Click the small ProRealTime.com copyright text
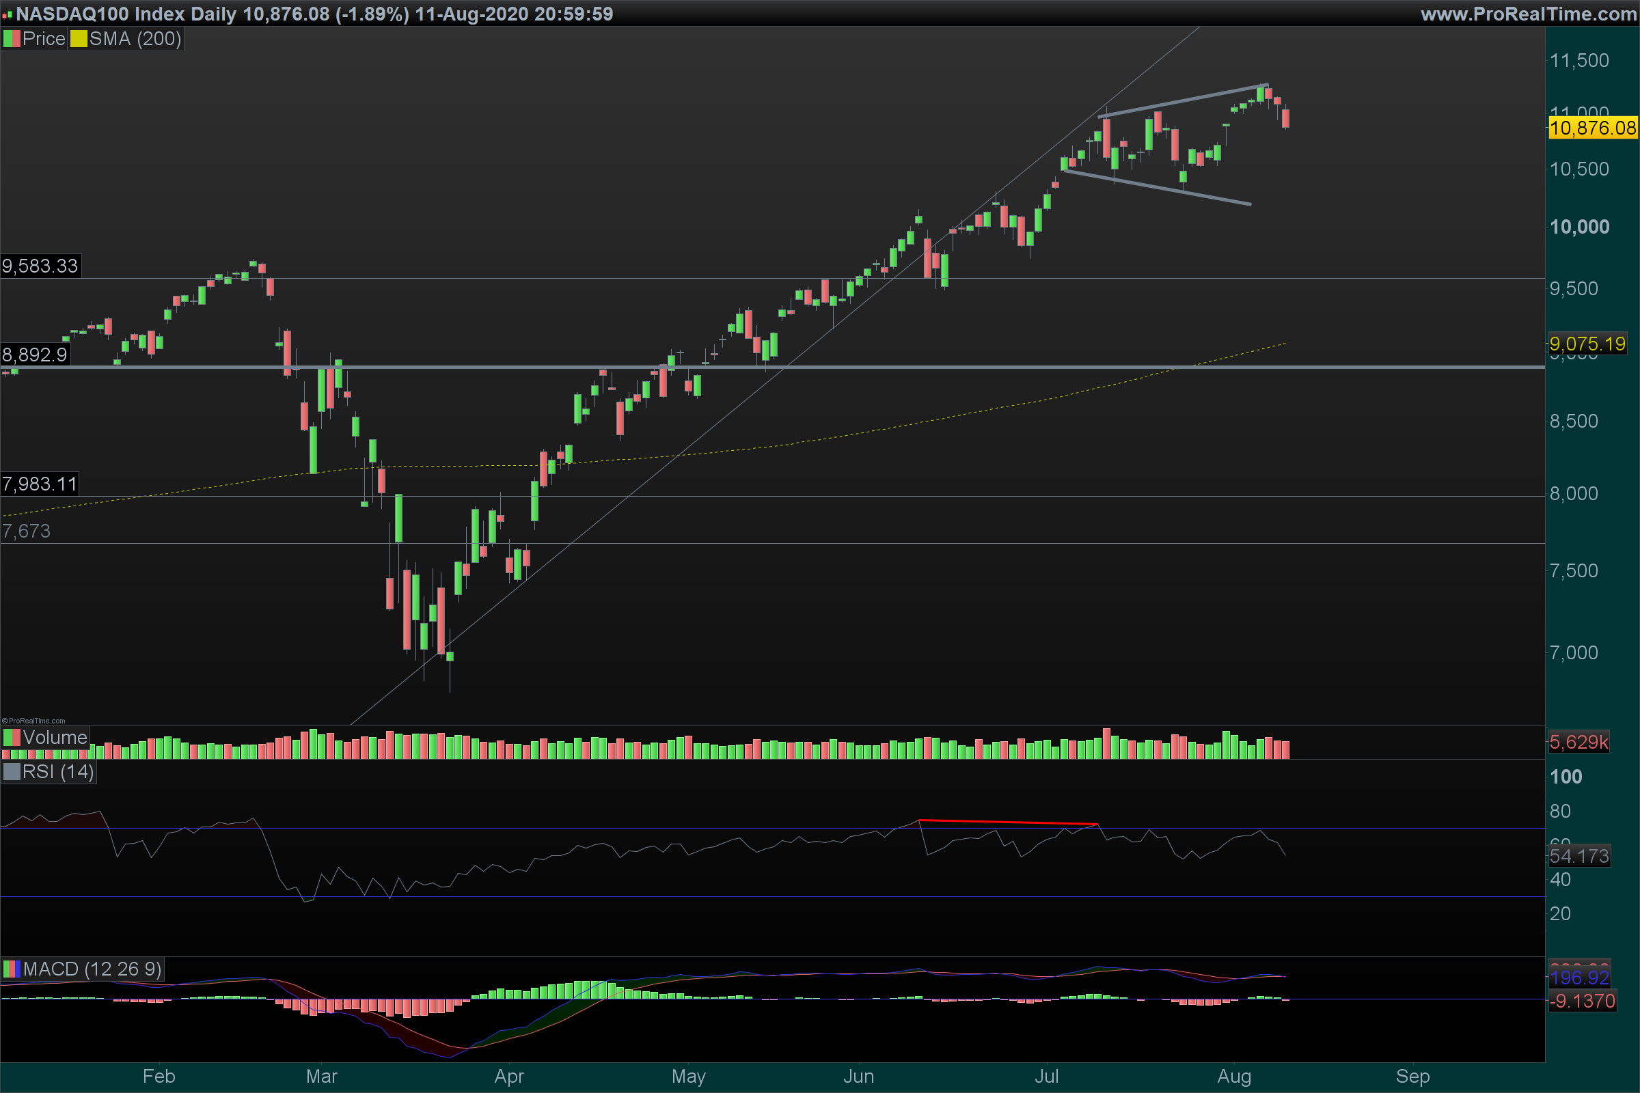1640x1093 pixels. click(33, 721)
